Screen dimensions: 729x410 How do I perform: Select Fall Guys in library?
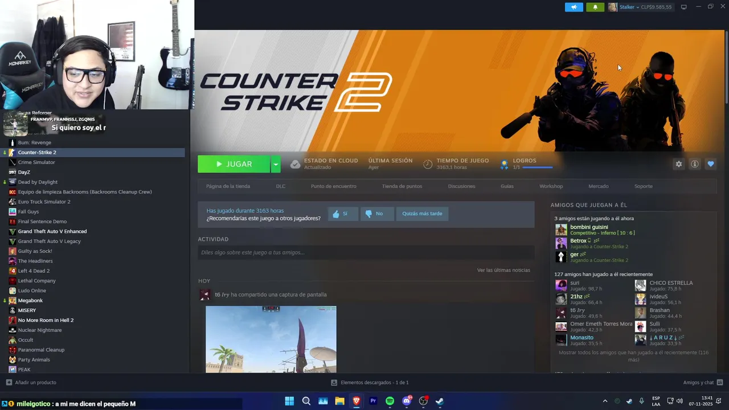pos(28,212)
